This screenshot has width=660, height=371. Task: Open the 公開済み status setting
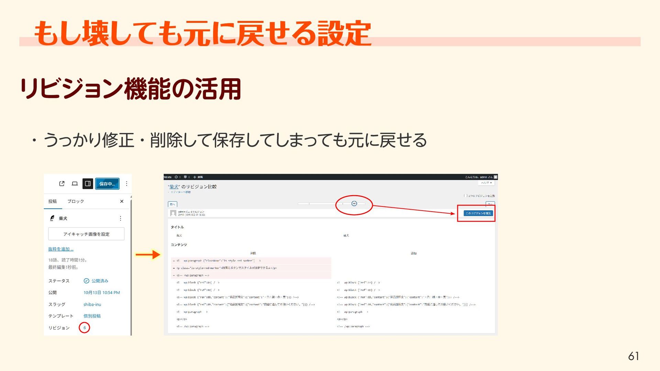coord(96,281)
